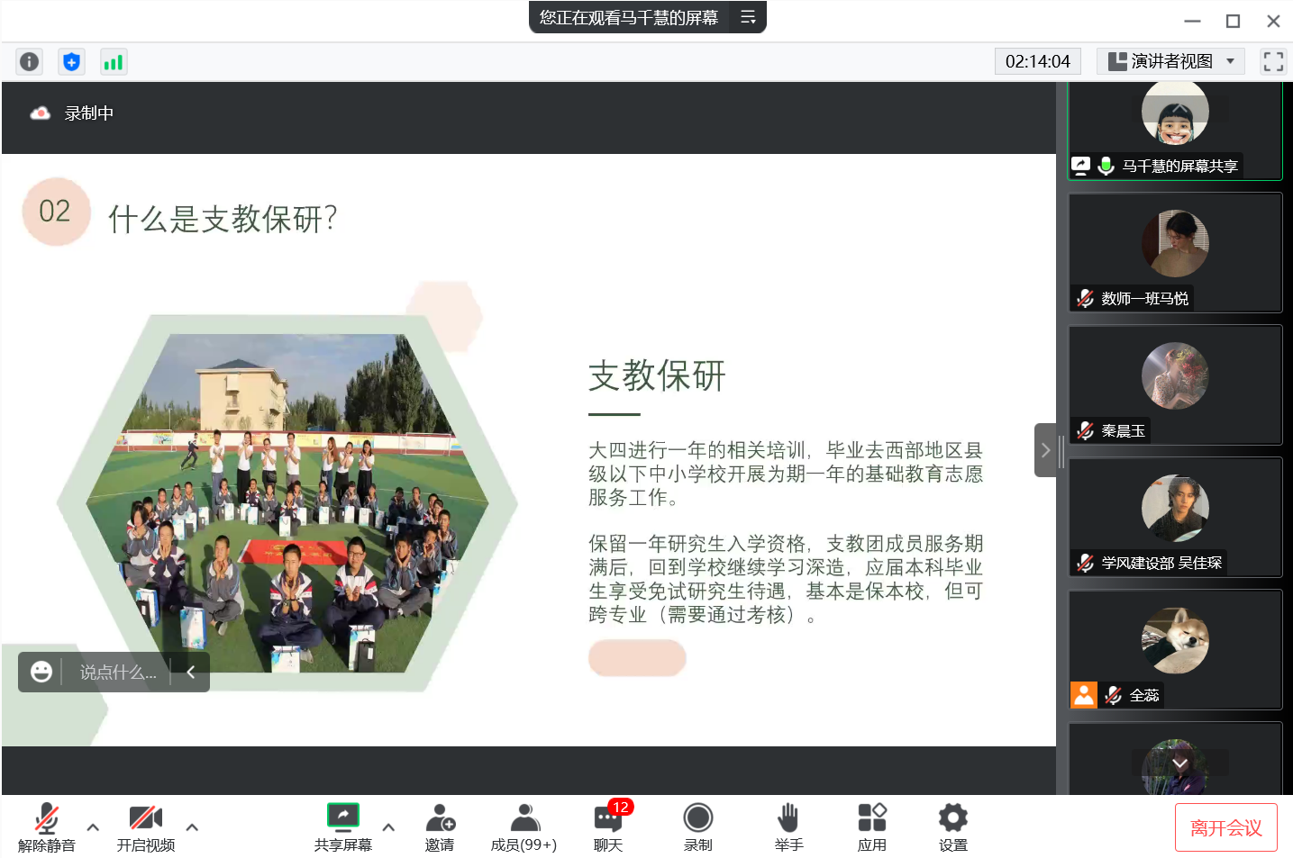Raise hand with the 举手 icon
This screenshot has width=1293, height=858.
pyautogui.click(x=788, y=826)
